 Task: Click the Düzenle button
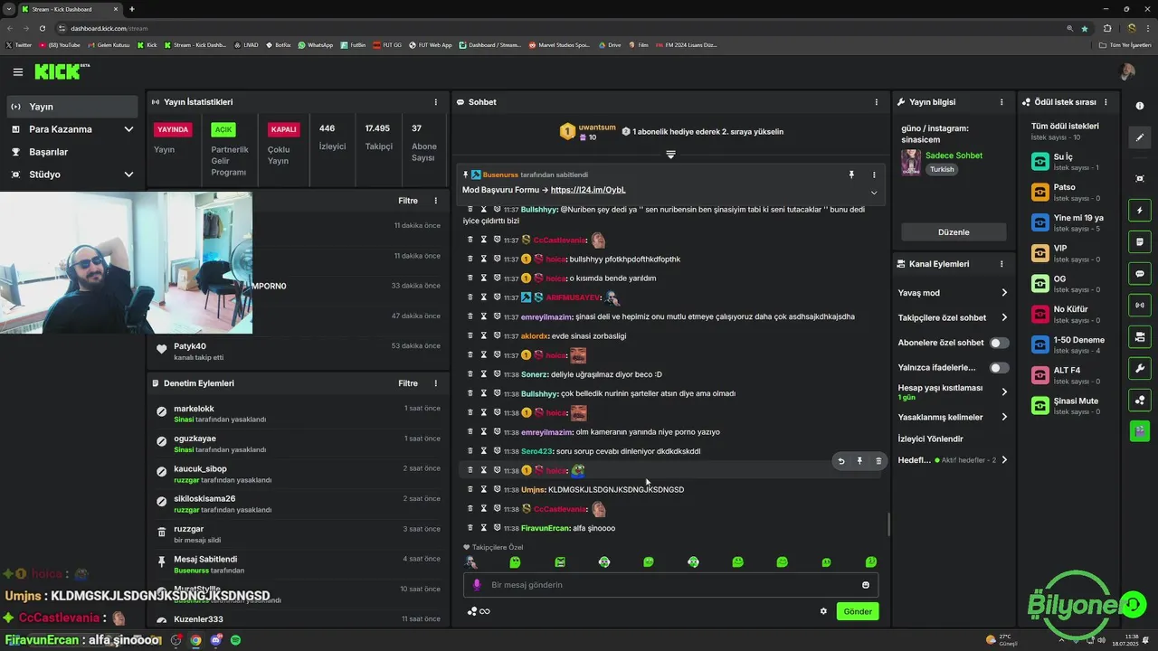click(954, 232)
